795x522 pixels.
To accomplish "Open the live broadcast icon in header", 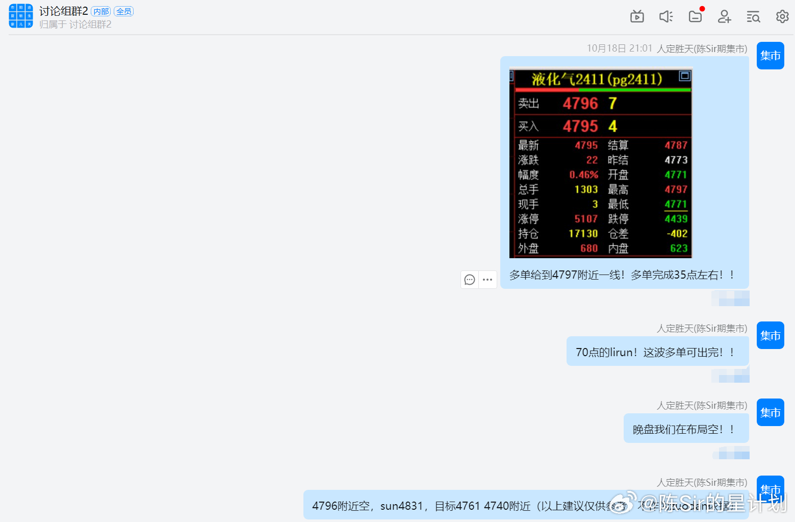I will pyautogui.click(x=637, y=17).
